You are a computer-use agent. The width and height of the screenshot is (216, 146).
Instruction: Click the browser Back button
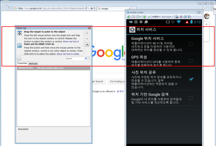(5, 8)
